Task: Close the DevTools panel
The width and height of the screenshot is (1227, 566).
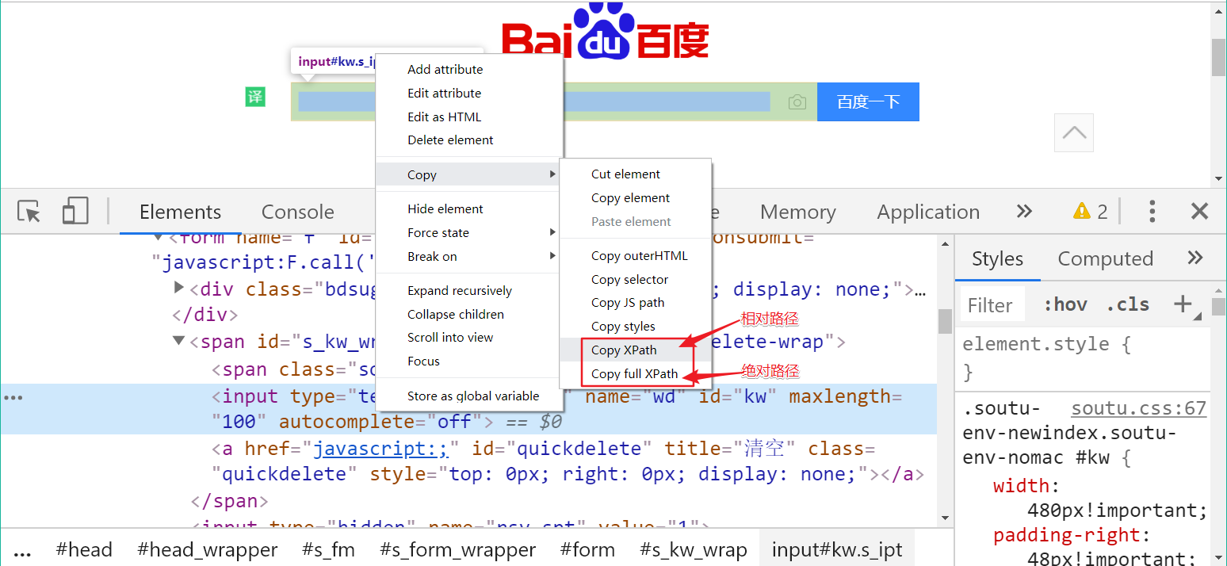Action: pyautogui.click(x=1199, y=211)
